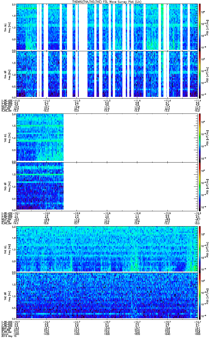Click the PSD color bar beside THA B-perpendicular panel
The width and height of the screenshot is (211, 338).
(200, 27)
